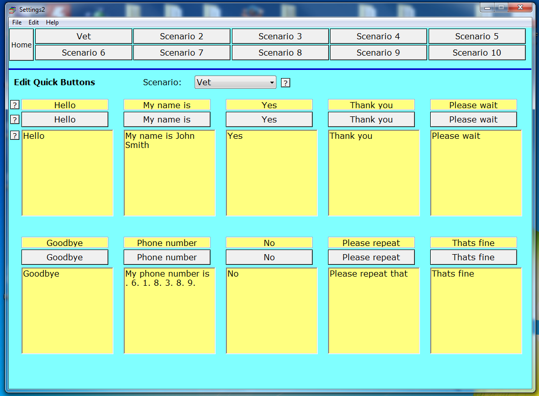The image size is (539, 396).
Task: Select the Scenario 7 tab
Action: pyautogui.click(x=181, y=53)
